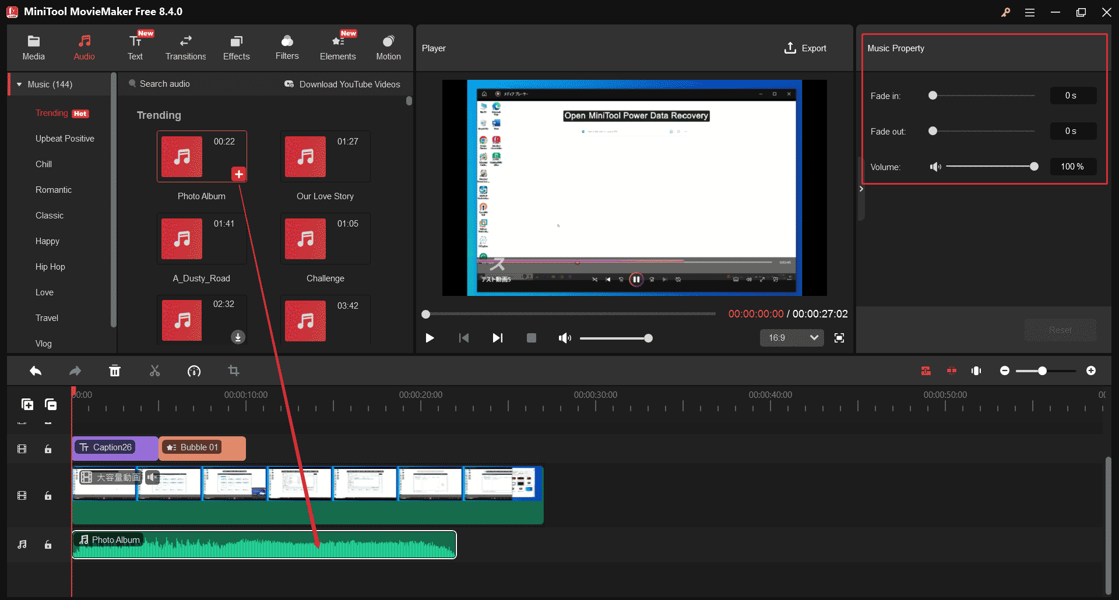Viewport: 1119px width, 600px height.
Task: Click the undo icon above the timeline
Action: click(35, 370)
